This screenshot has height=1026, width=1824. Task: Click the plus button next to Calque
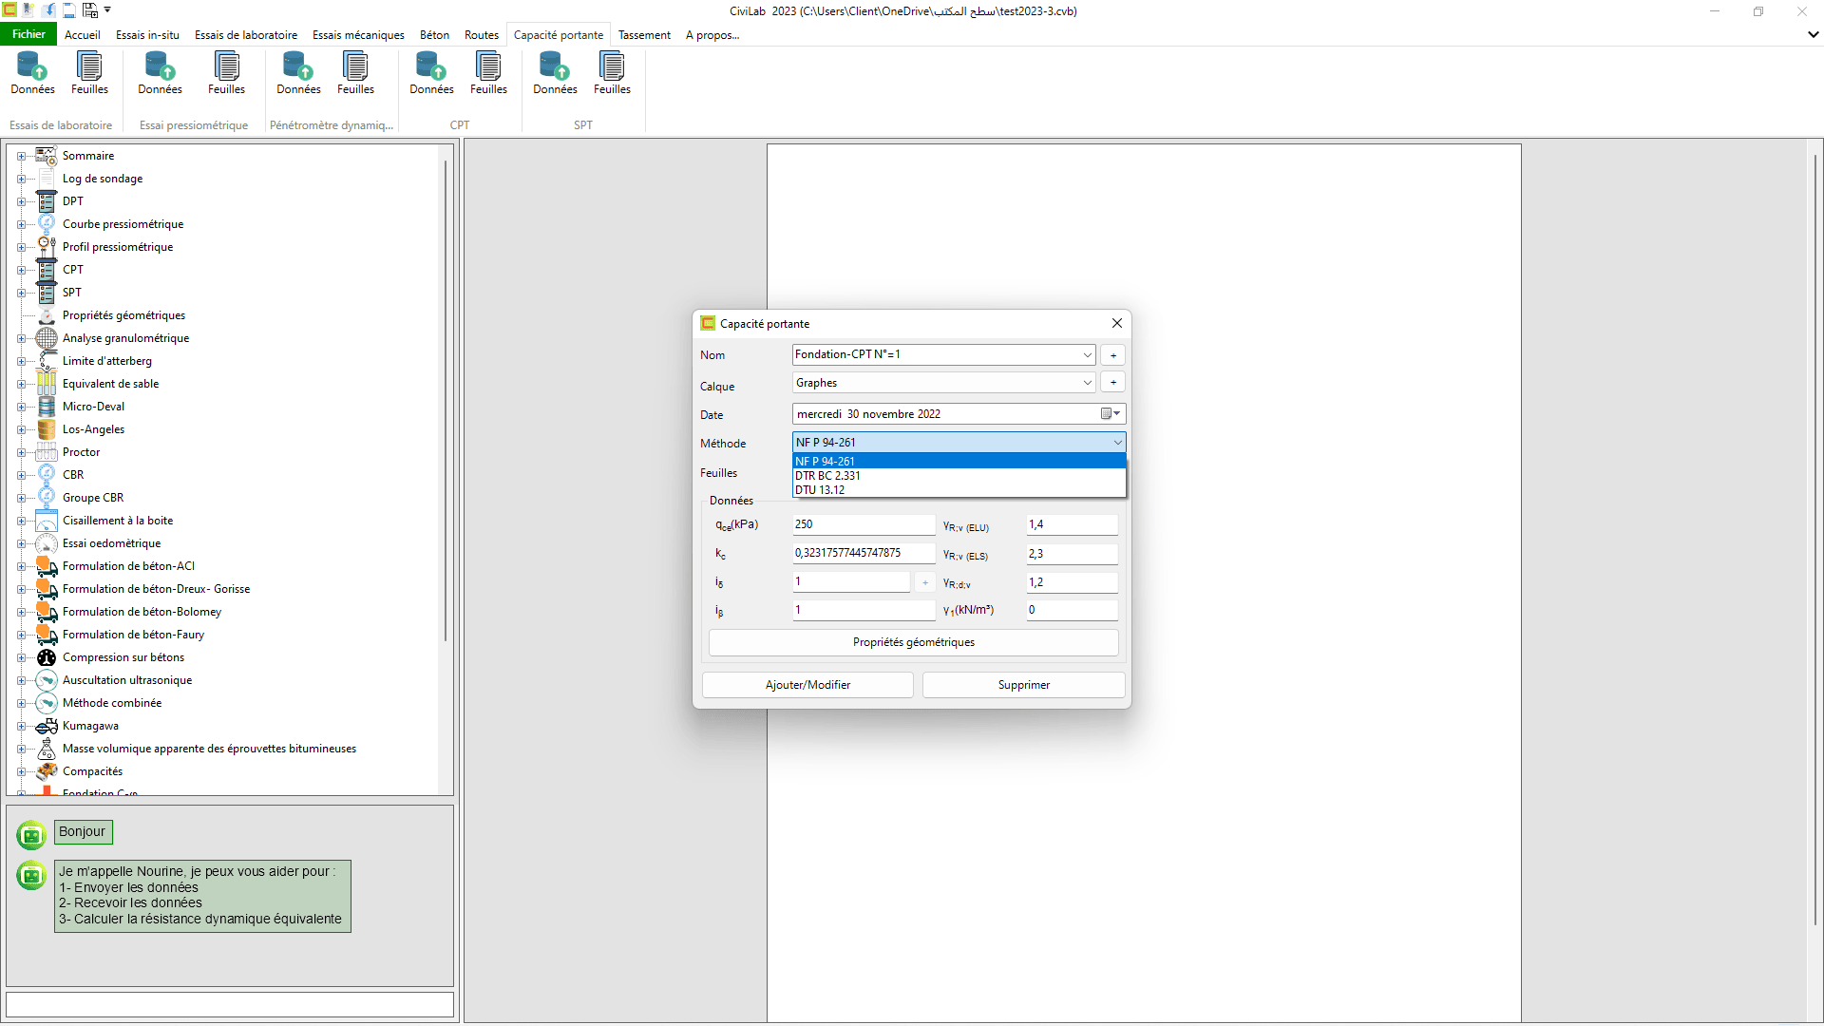tap(1113, 382)
